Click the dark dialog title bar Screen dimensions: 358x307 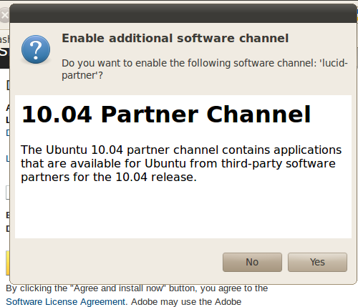pos(183,14)
